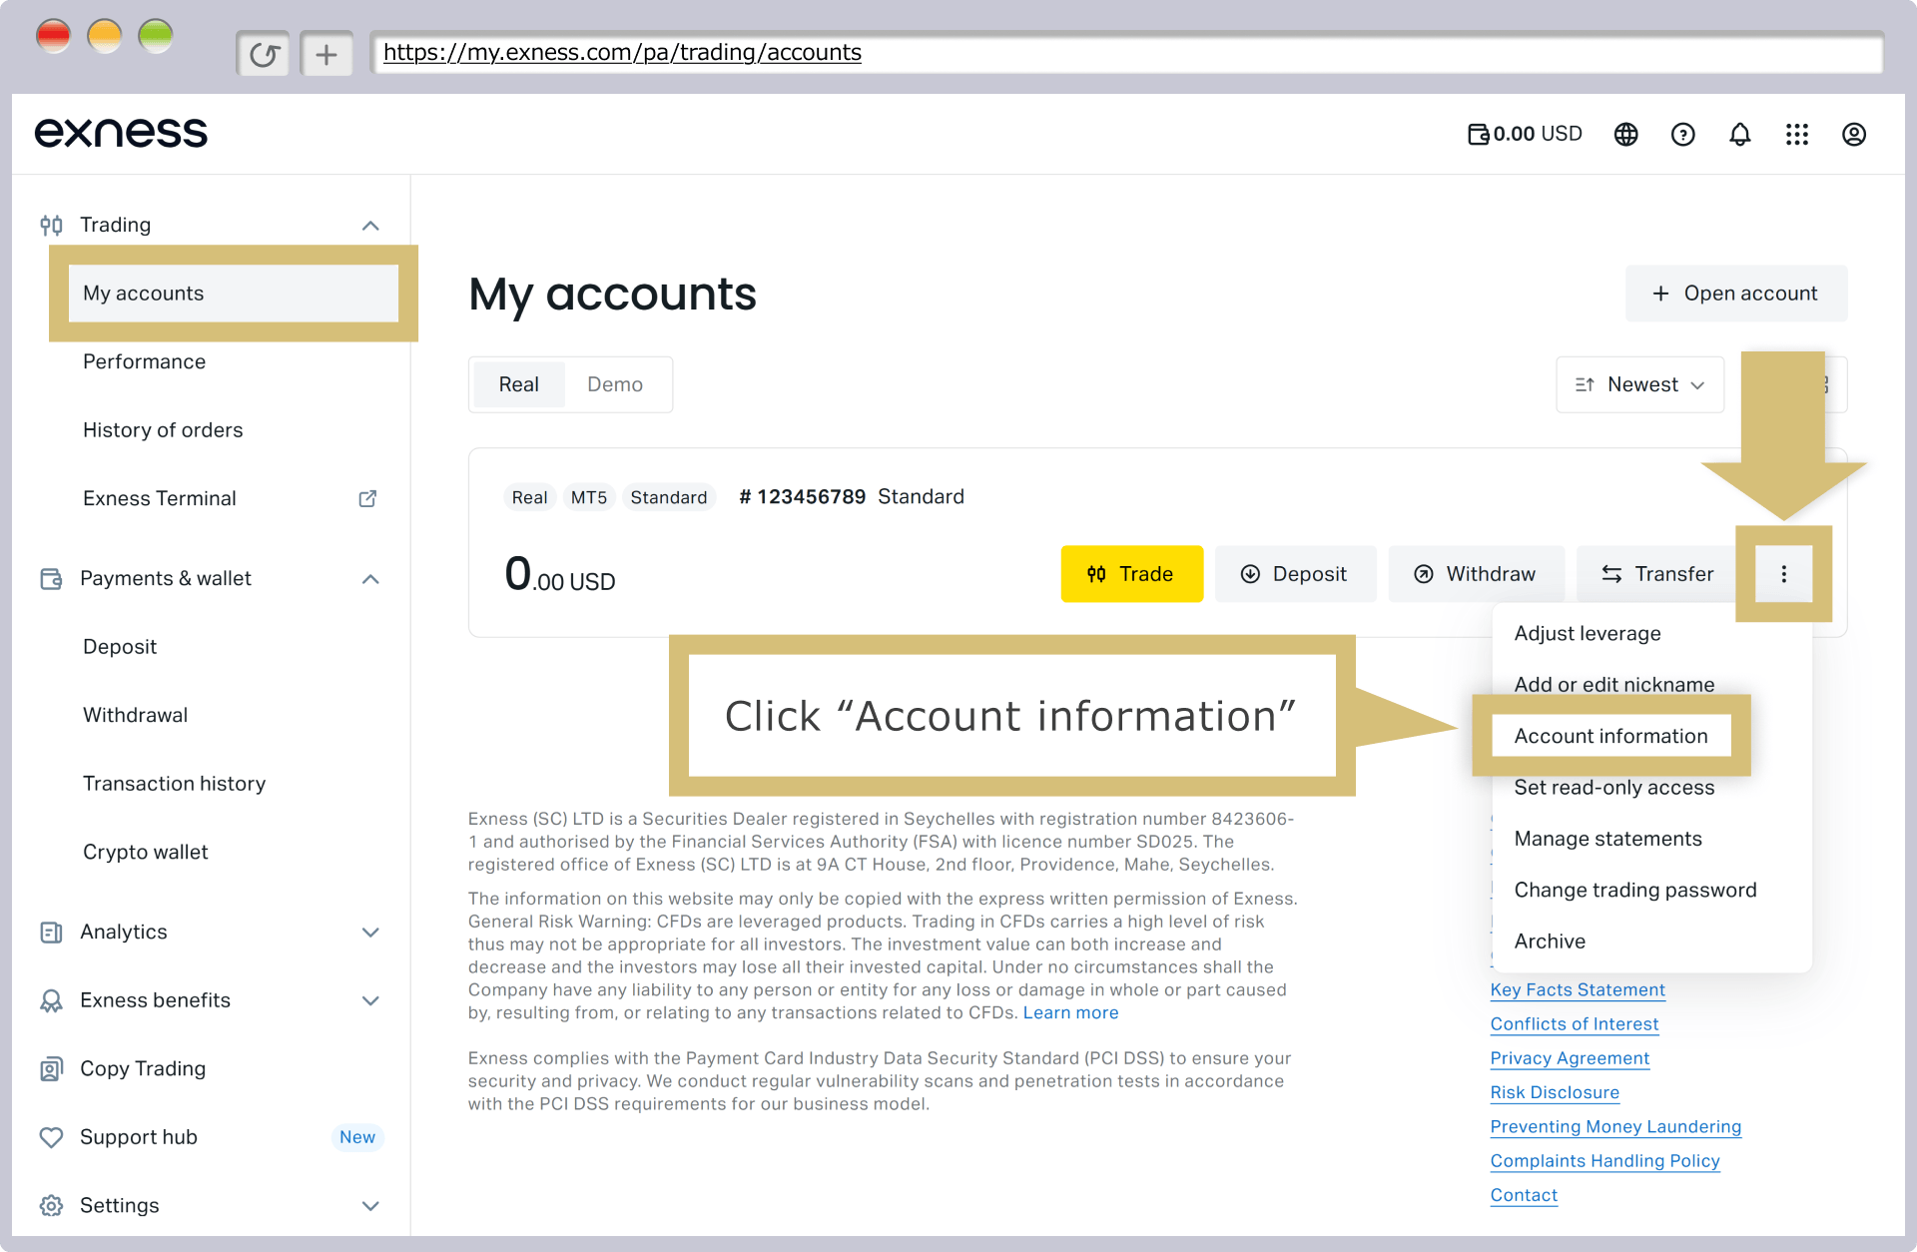The height and width of the screenshot is (1252, 1917).
Task: Choose Change trading password
Action: pos(1634,890)
